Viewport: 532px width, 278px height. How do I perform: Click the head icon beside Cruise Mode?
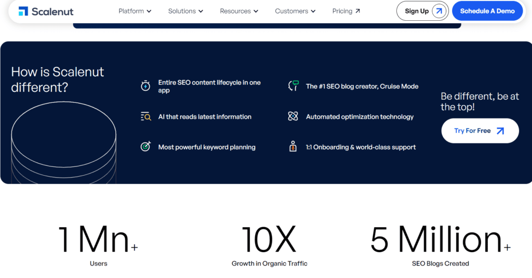tap(293, 86)
